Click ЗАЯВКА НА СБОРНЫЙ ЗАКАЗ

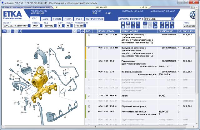click(162, 11)
